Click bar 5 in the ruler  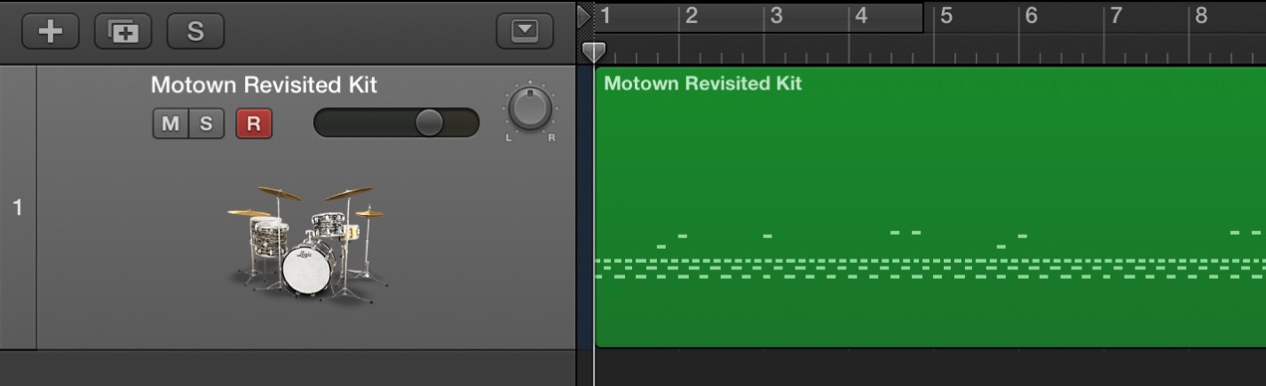click(x=946, y=15)
